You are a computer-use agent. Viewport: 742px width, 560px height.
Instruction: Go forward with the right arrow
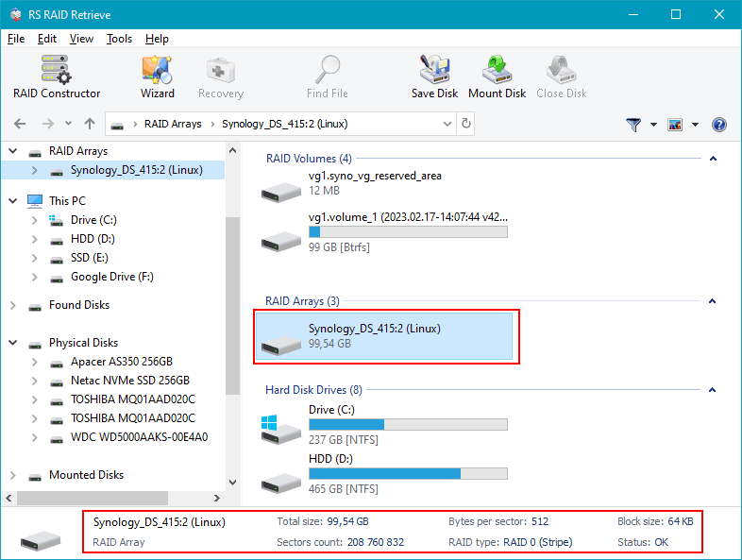coord(48,124)
